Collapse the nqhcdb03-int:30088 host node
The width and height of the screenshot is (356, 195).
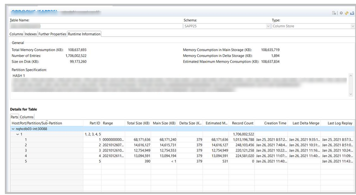coord(13,129)
